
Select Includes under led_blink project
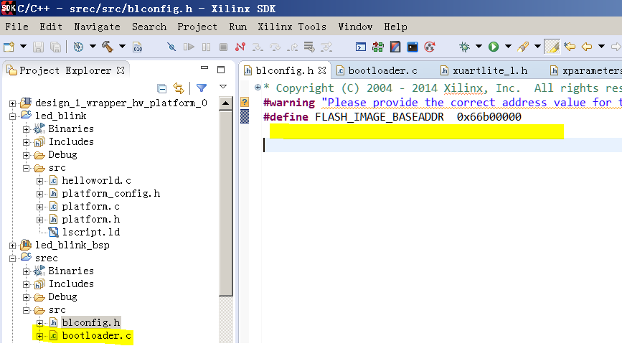71,141
